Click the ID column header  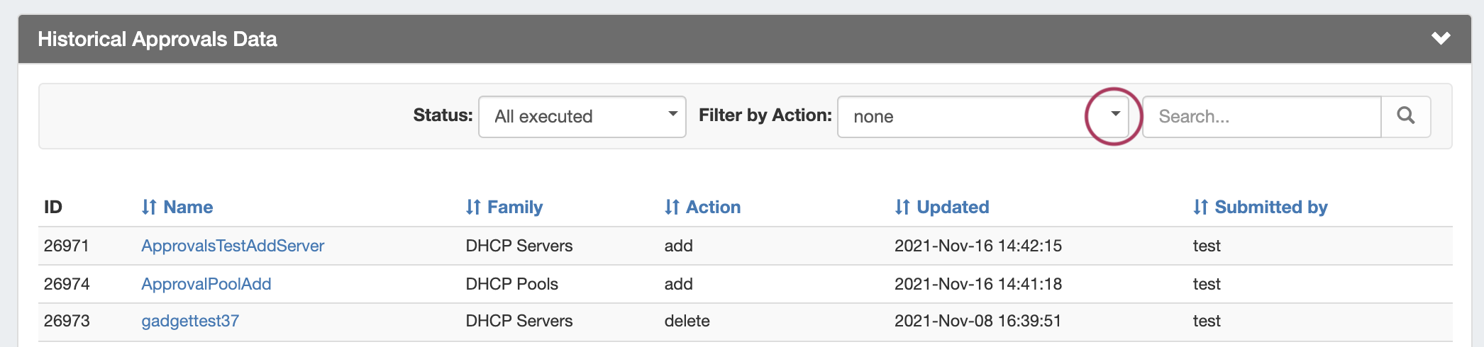click(x=53, y=207)
